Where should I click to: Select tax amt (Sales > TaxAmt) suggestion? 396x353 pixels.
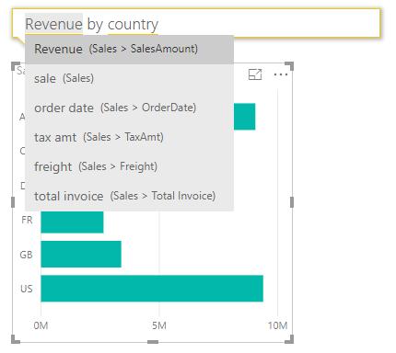129,137
